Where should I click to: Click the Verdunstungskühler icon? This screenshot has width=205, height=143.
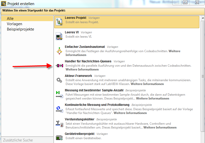point(60,123)
